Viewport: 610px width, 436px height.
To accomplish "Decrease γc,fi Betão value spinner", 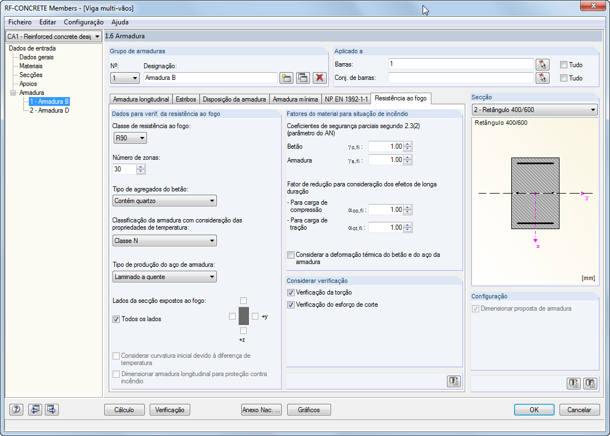I will pos(408,149).
